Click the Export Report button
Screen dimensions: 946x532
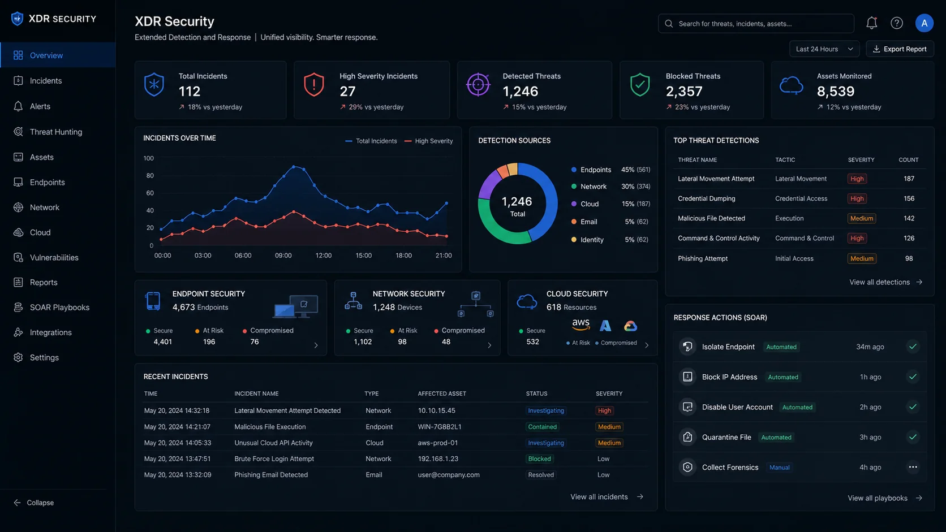point(900,49)
